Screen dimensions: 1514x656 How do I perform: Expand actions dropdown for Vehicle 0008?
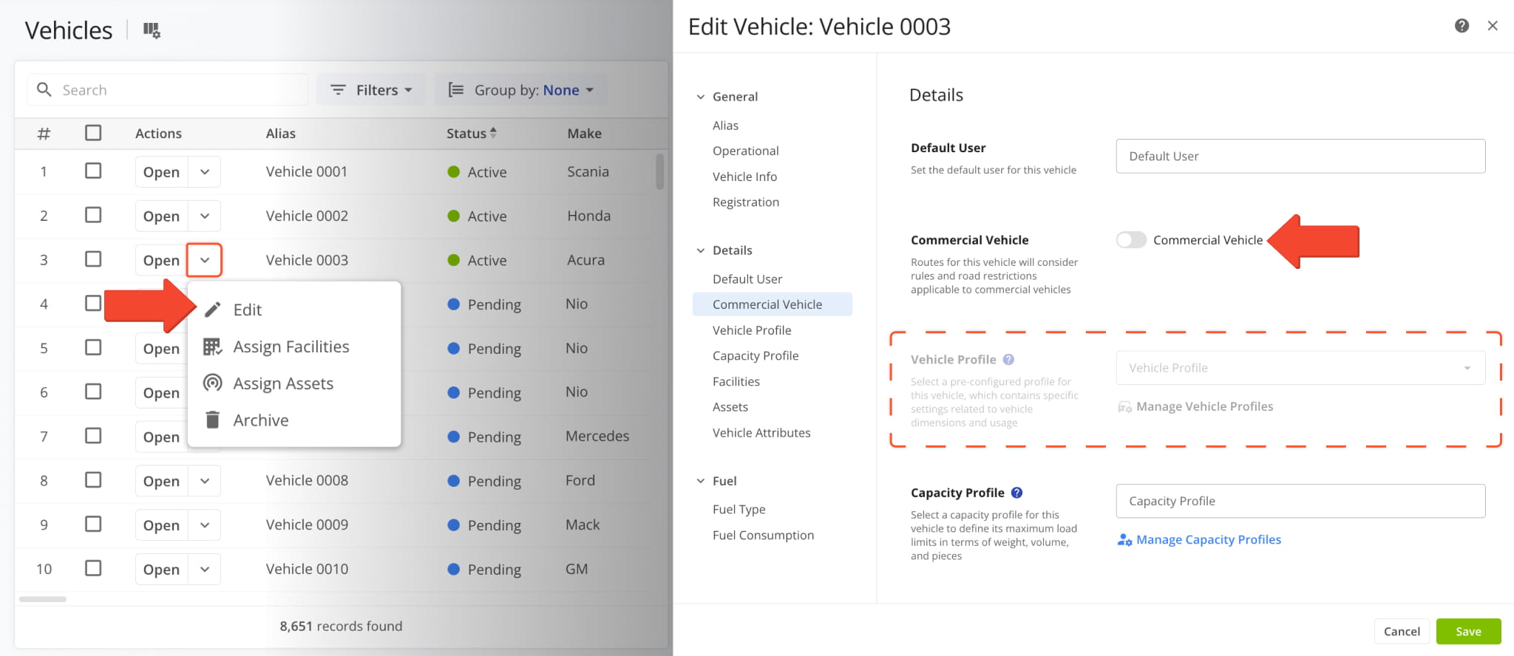click(205, 481)
